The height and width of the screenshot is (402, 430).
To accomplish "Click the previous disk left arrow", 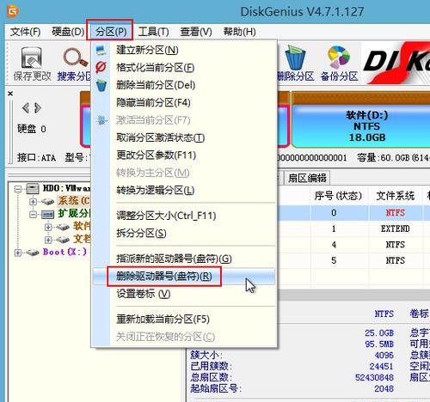I will 26,108.
